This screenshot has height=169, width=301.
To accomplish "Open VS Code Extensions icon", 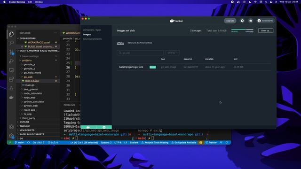I will tap(11, 79).
